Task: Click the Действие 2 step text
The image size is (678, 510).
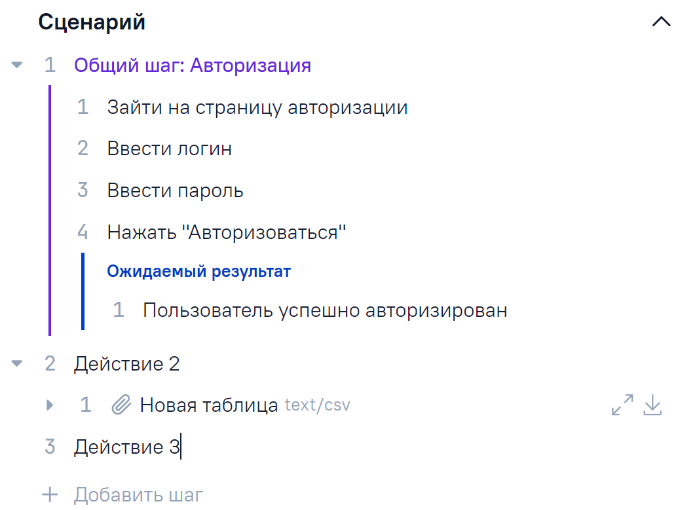Action: 126,363
